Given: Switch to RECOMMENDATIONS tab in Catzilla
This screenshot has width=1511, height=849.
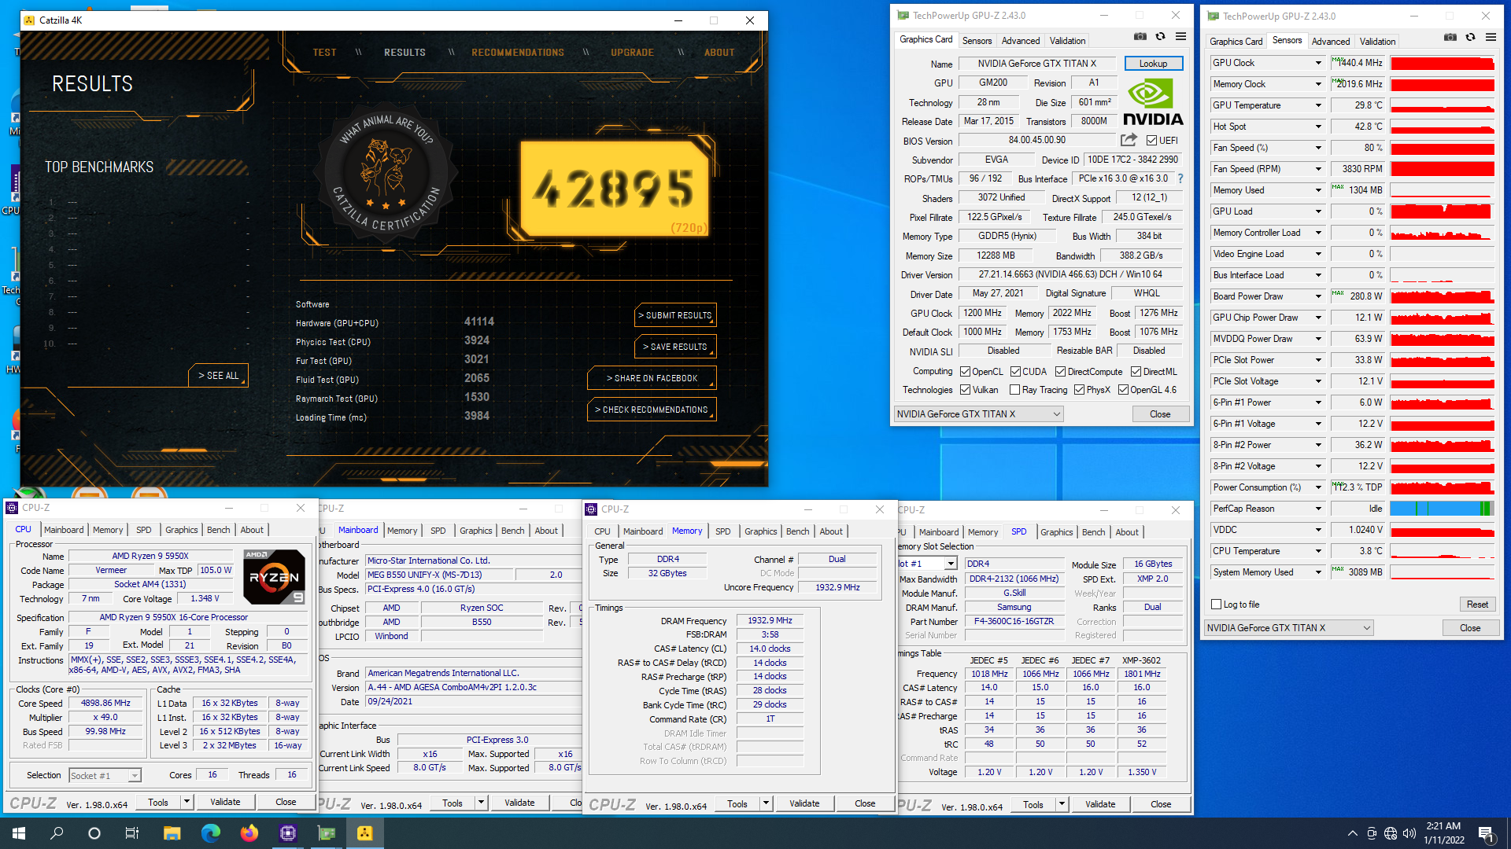Looking at the screenshot, I should click(x=518, y=53).
